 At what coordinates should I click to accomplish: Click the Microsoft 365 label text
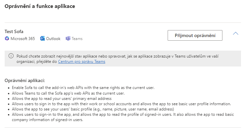[x=23, y=39]
